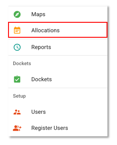The image size is (117, 145).
Task: Click the person-plus Register Users icon
Action: coord(17,128)
